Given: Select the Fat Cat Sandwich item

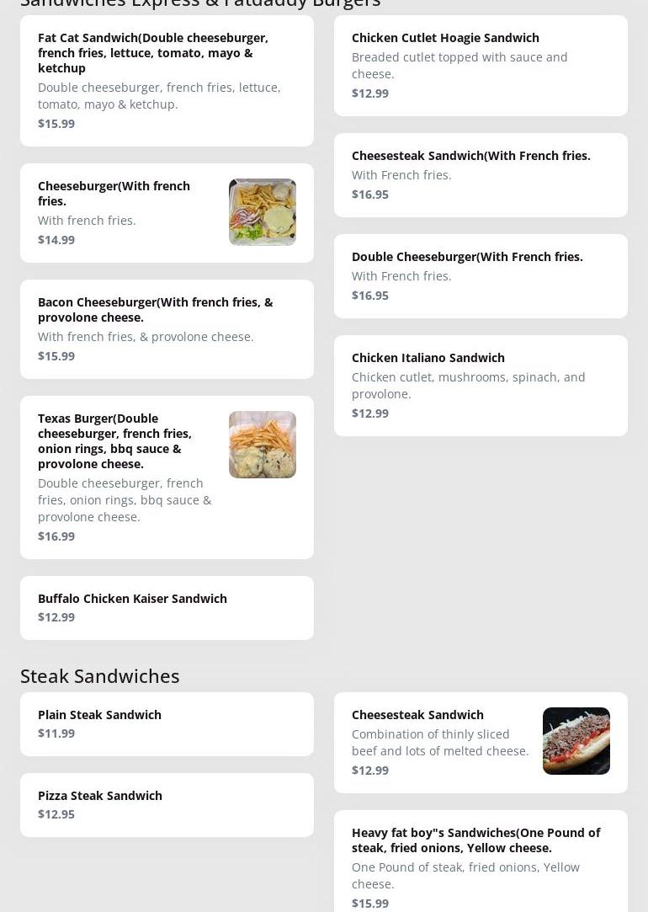Looking at the screenshot, I should [x=167, y=81].
